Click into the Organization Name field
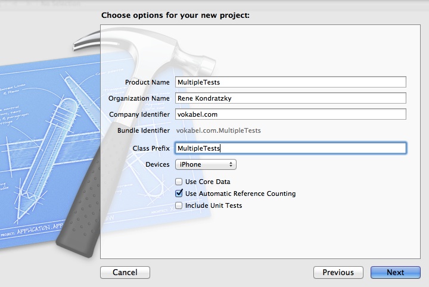 click(290, 98)
